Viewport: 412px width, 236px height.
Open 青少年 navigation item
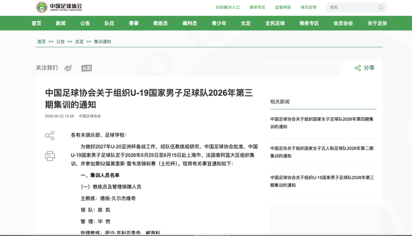(219, 23)
